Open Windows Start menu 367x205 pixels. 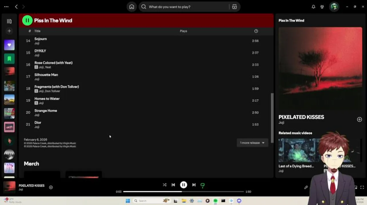click(128, 201)
